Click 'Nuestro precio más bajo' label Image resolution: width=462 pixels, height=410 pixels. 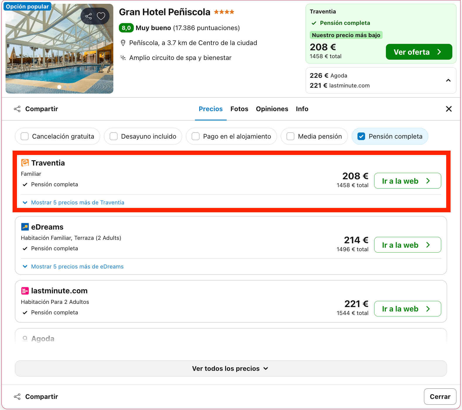pyautogui.click(x=346, y=35)
